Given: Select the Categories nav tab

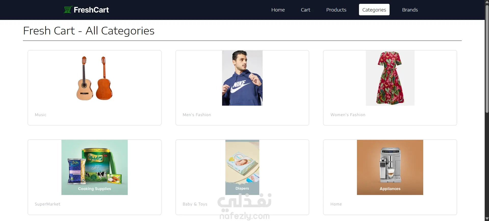Looking at the screenshot, I should pyautogui.click(x=374, y=10).
